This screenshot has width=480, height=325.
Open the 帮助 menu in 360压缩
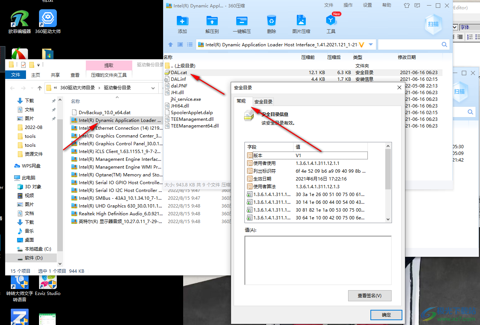pyautogui.click(x=387, y=5)
